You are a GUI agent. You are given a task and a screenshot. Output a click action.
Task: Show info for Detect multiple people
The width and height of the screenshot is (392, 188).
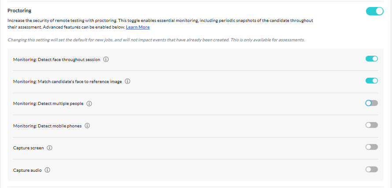tap(89, 104)
